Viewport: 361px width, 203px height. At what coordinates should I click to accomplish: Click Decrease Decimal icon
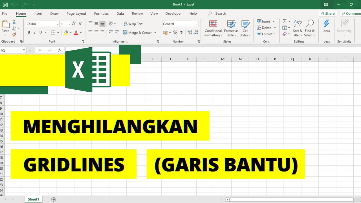click(x=196, y=33)
